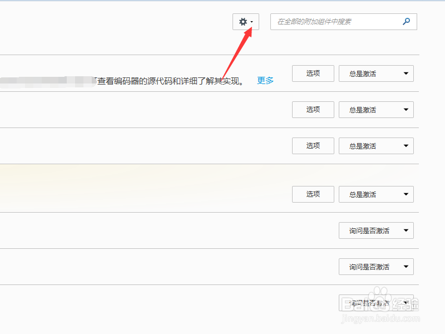Viewport: 445px width, 334px height.
Task: Click the add-ons search input field
Action: (334, 22)
